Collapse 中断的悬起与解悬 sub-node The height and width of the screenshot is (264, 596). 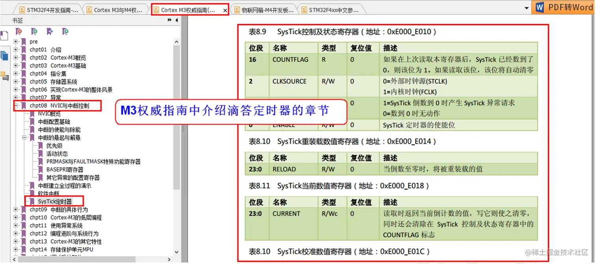click(x=24, y=138)
